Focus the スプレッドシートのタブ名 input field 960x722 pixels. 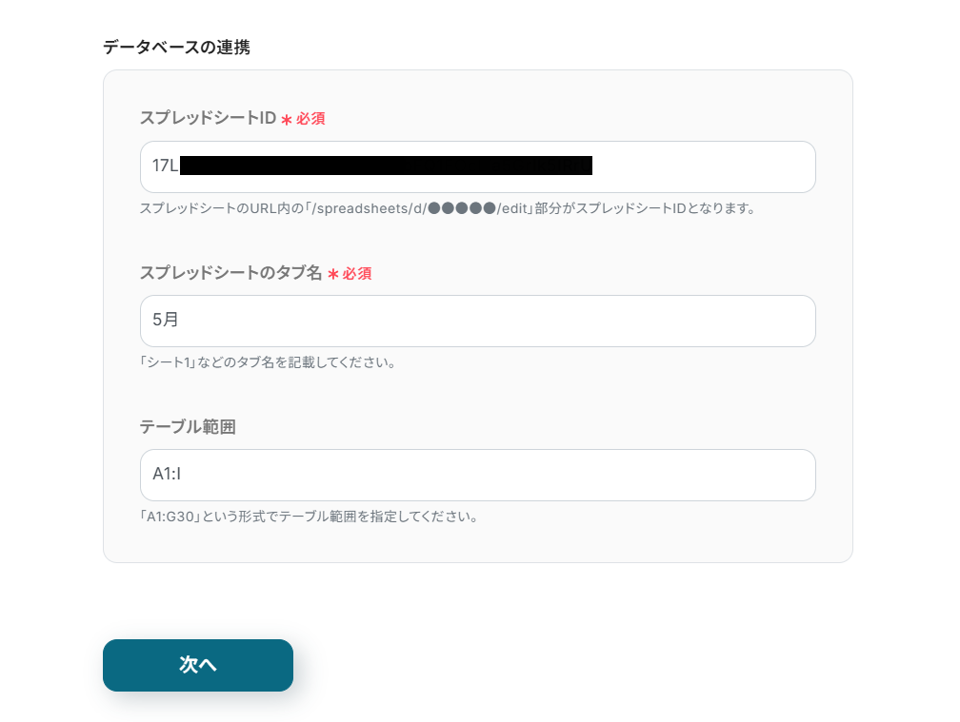coord(477,322)
